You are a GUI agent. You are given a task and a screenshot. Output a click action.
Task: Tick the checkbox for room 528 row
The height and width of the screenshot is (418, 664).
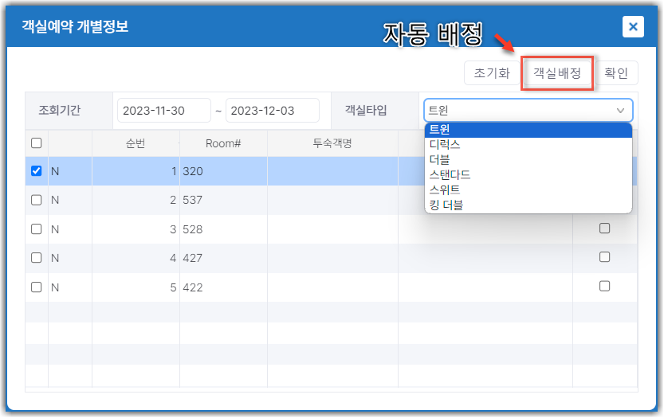click(37, 229)
